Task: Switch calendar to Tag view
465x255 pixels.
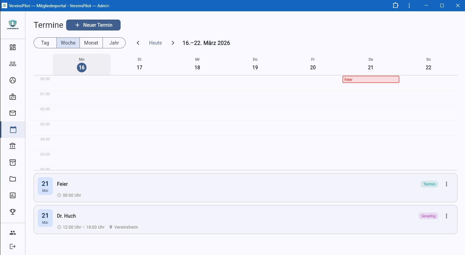Action: [45, 43]
